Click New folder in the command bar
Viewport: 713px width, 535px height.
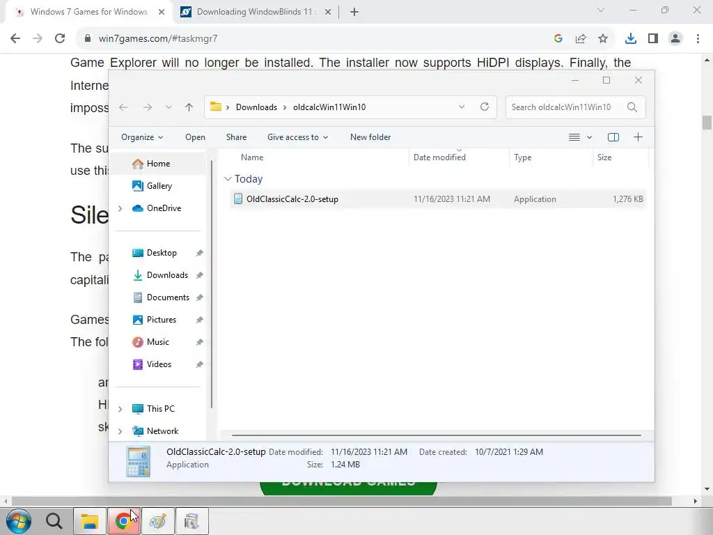370,137
